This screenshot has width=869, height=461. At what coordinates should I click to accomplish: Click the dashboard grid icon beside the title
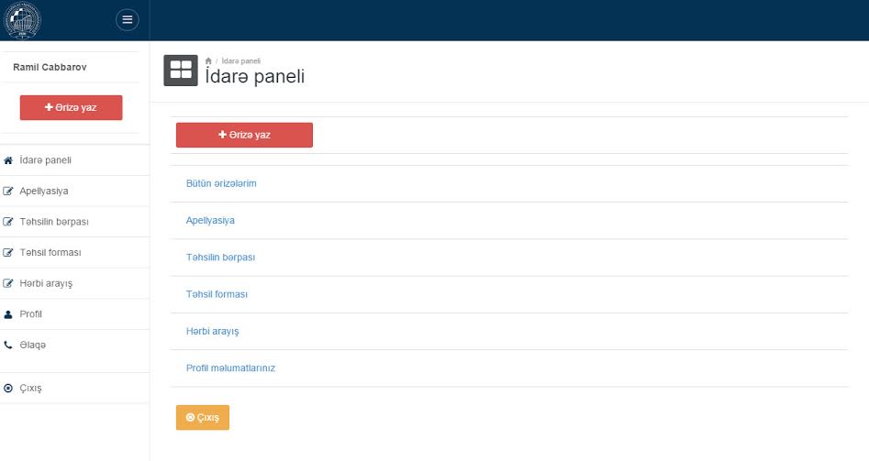click(181, 71)
